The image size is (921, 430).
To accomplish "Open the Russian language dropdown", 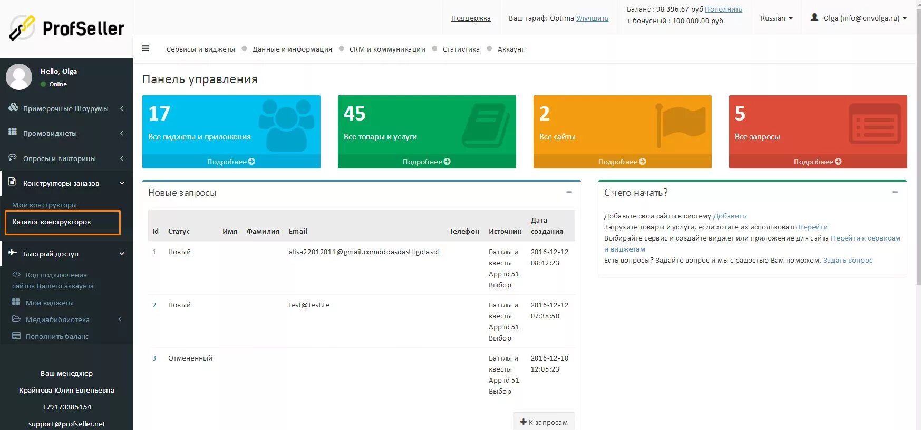I will pyautogui.click(x=777, y=18).
